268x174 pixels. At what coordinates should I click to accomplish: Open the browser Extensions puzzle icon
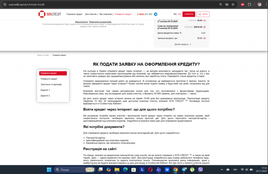pos(250,5)
